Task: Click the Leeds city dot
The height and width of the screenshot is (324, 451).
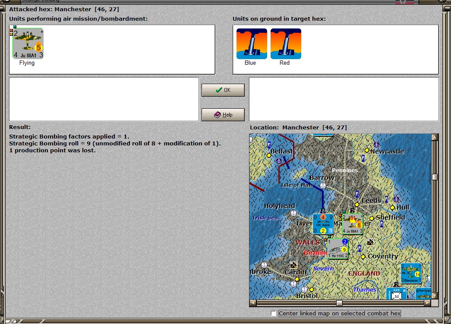Action: point(357,204)
